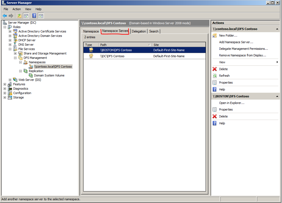Click the Domain System Volume icon

[x=31, y=75]
